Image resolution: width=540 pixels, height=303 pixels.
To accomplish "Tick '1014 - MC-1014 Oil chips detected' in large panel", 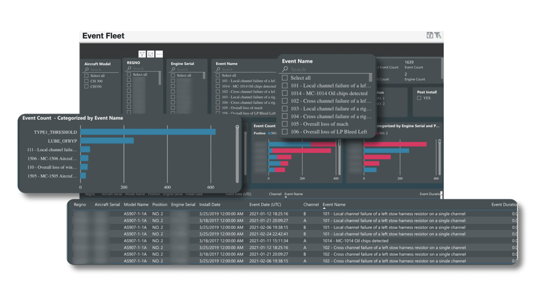I will click(285, 93).
